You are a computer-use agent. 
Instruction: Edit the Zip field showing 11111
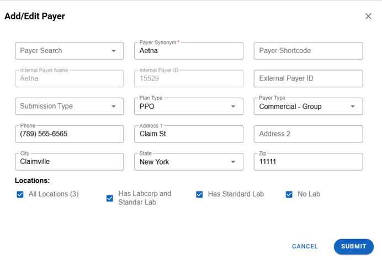pyautogui.click(x=308, y=162)
